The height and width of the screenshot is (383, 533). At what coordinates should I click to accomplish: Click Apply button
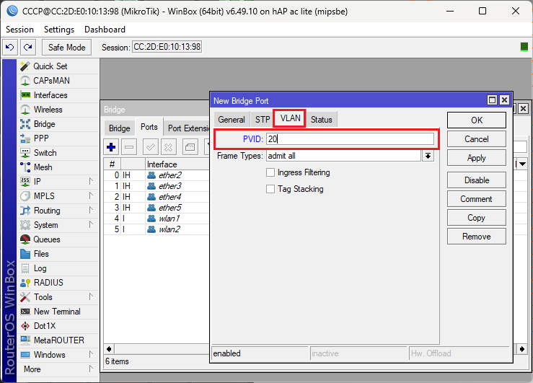476,158
